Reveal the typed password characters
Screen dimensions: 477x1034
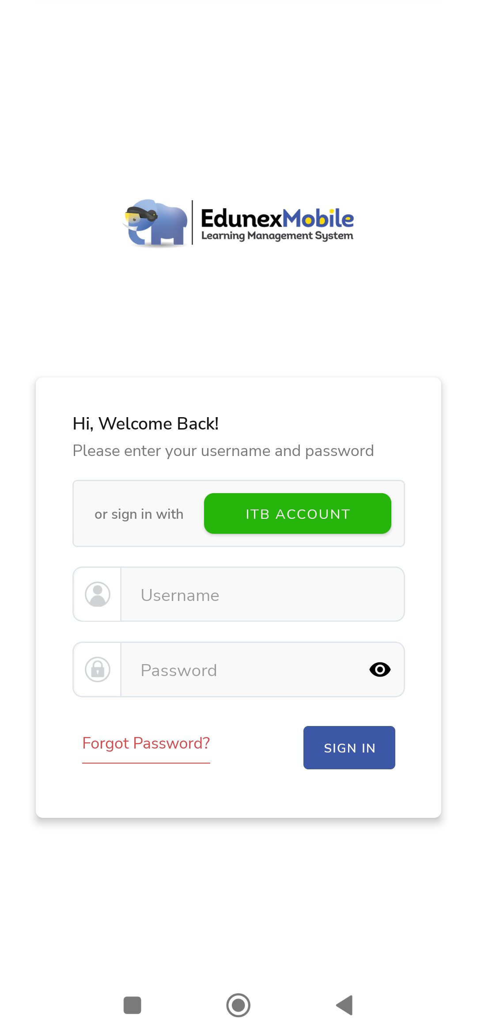pos(380,669)
